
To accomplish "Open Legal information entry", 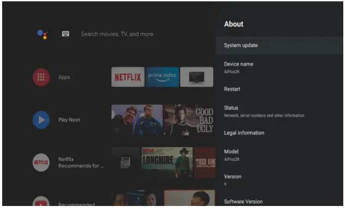I will (279, 133).
